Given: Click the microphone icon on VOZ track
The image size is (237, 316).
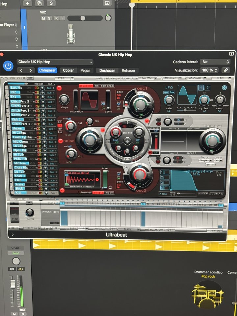Looking at the screenshot, I should [x=71, y=34].
